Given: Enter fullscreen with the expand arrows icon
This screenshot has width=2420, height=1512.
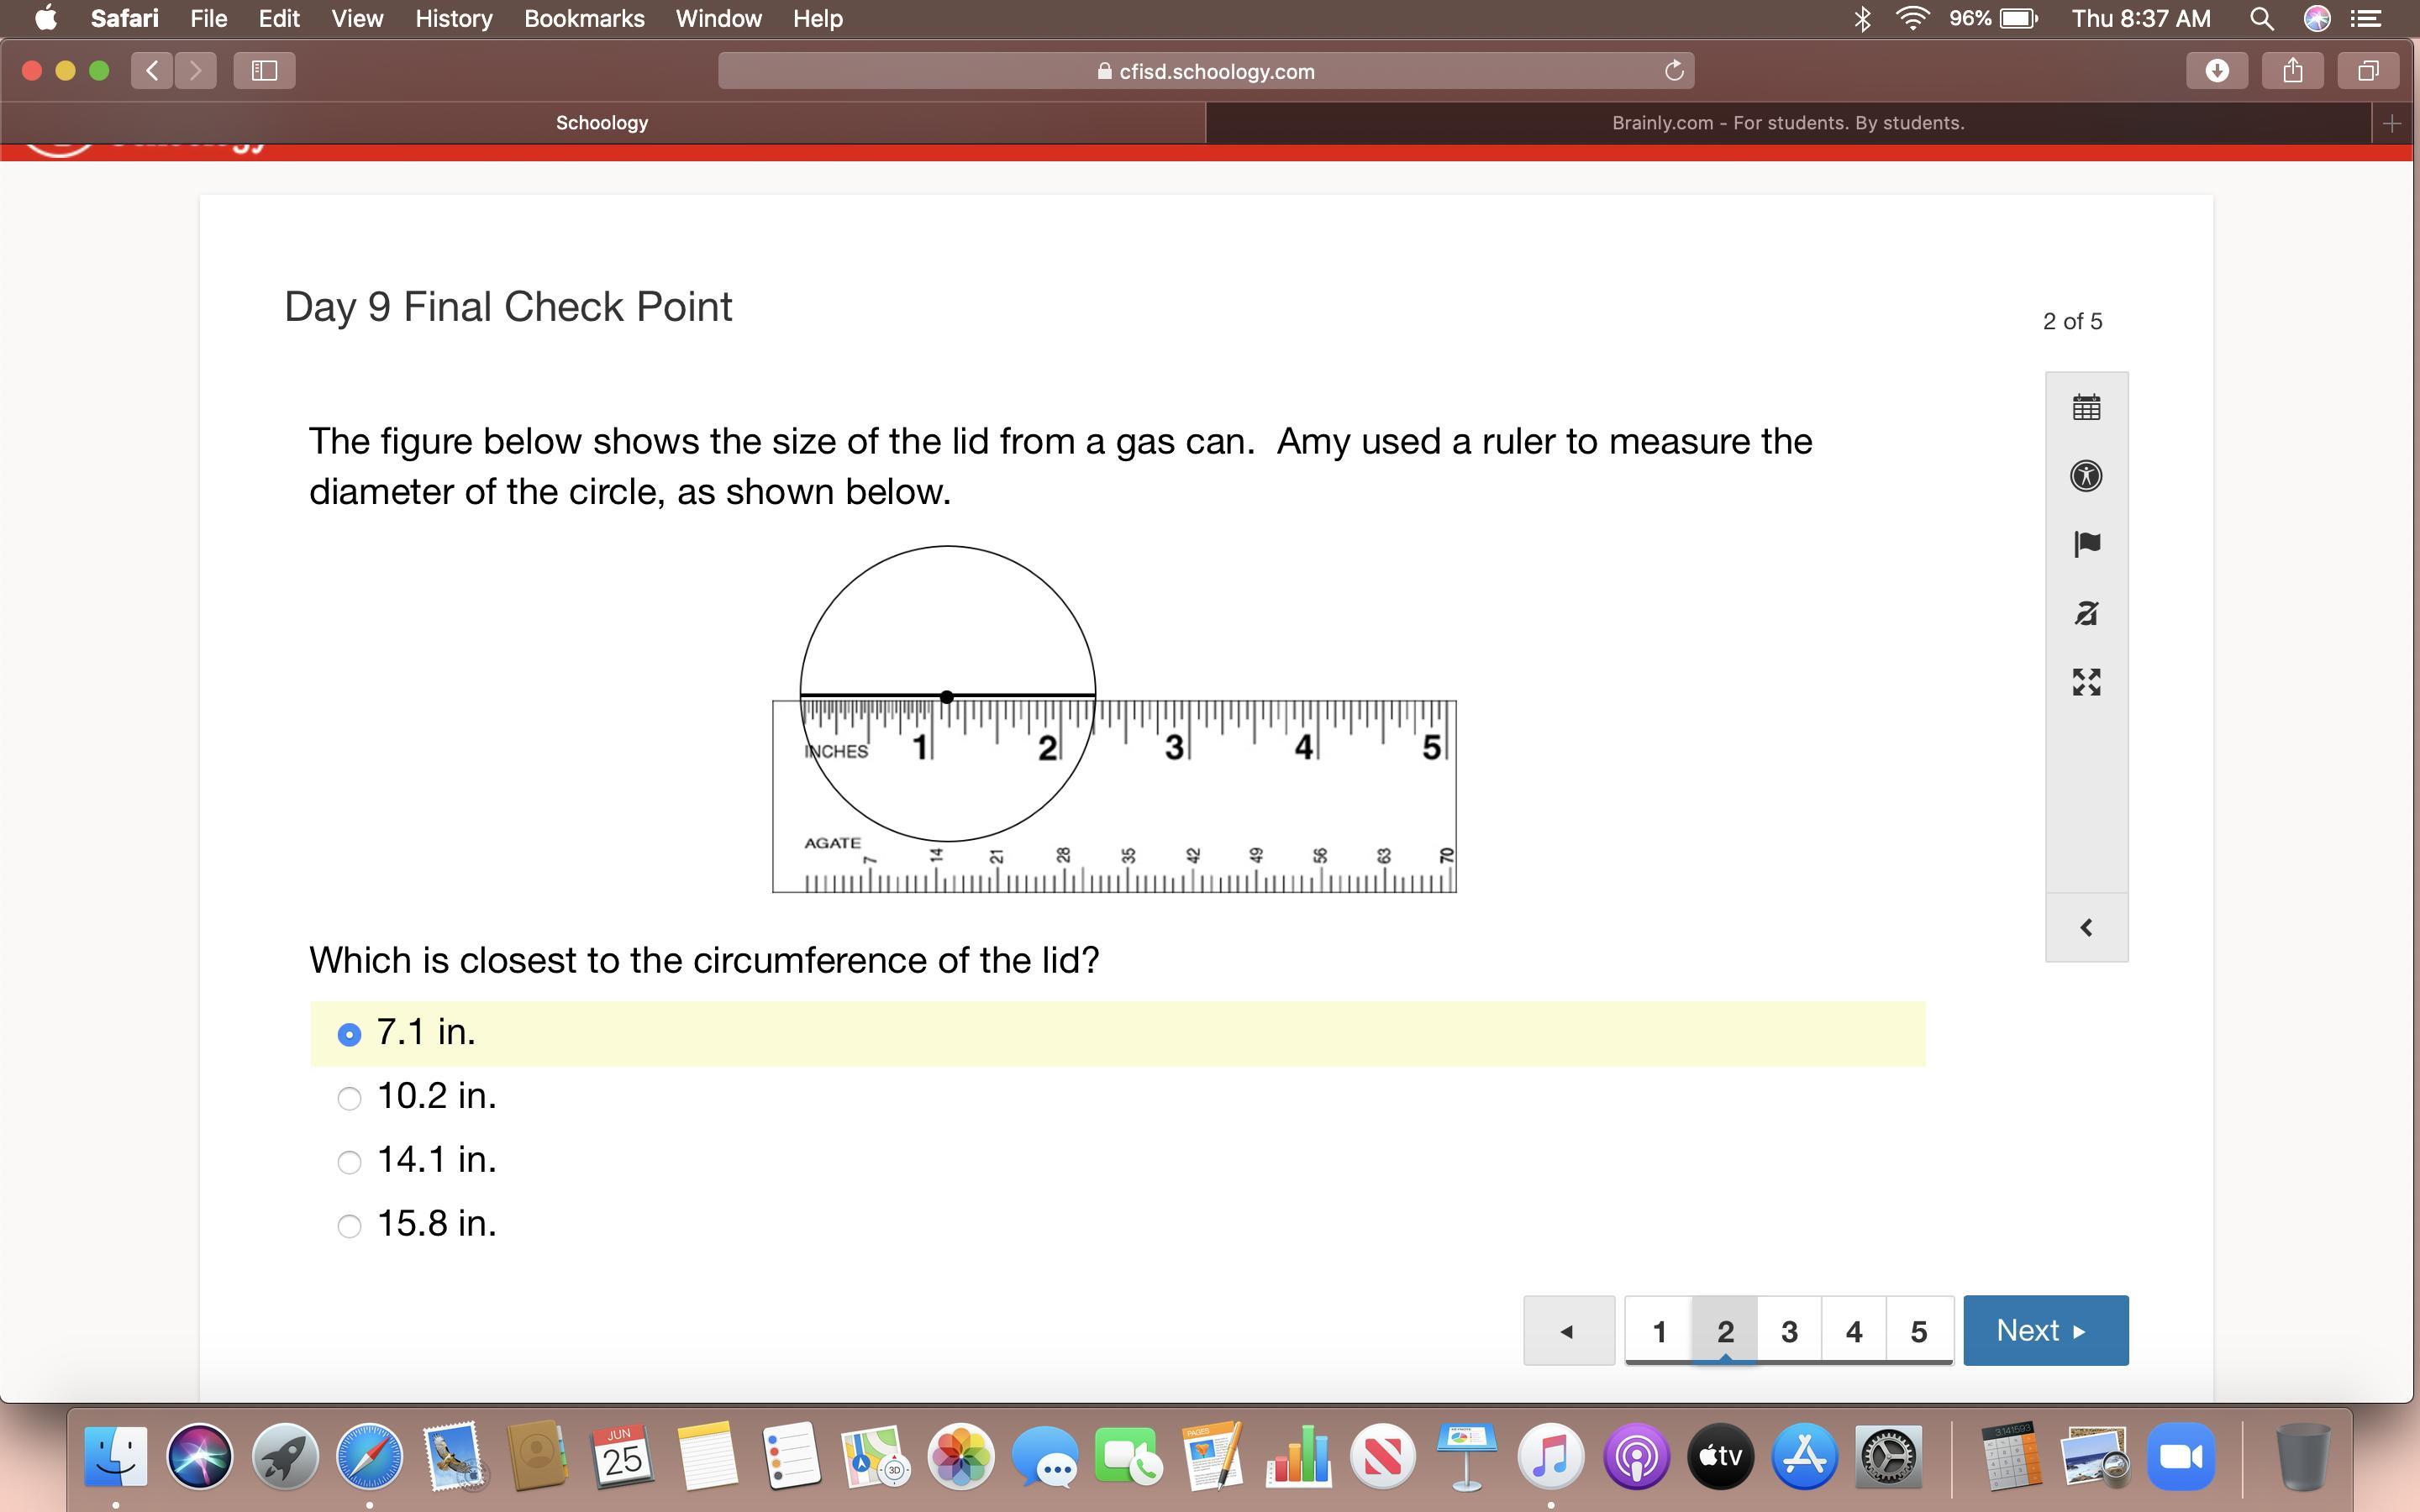Looking at the screenshot, I should 2086,682.
